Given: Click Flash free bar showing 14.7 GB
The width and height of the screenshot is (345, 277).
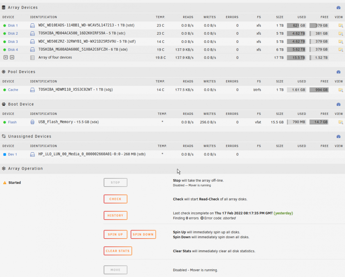Looking at the screenshot, I should pos(319,122).
